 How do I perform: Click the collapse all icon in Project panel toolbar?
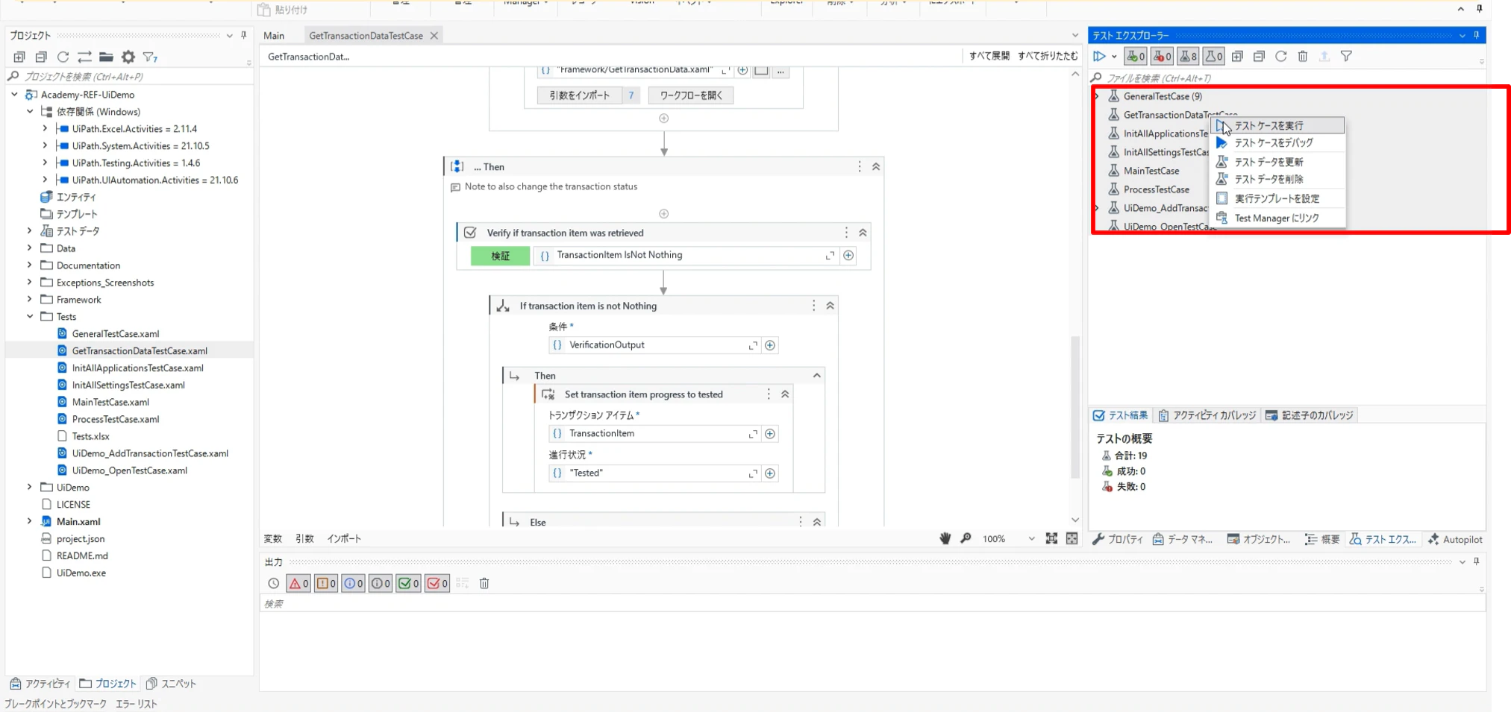point(41,57)
